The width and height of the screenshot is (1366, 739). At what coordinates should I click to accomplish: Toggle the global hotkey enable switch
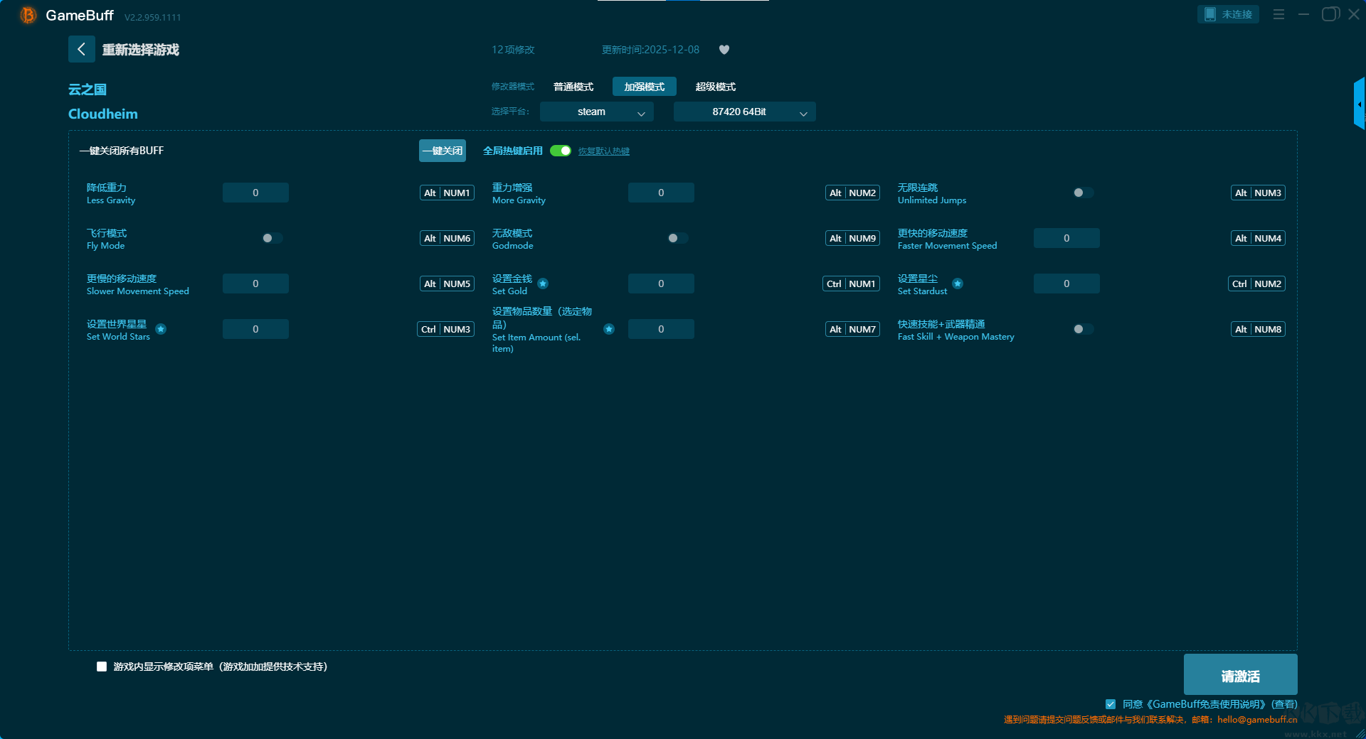pos(561,151)
